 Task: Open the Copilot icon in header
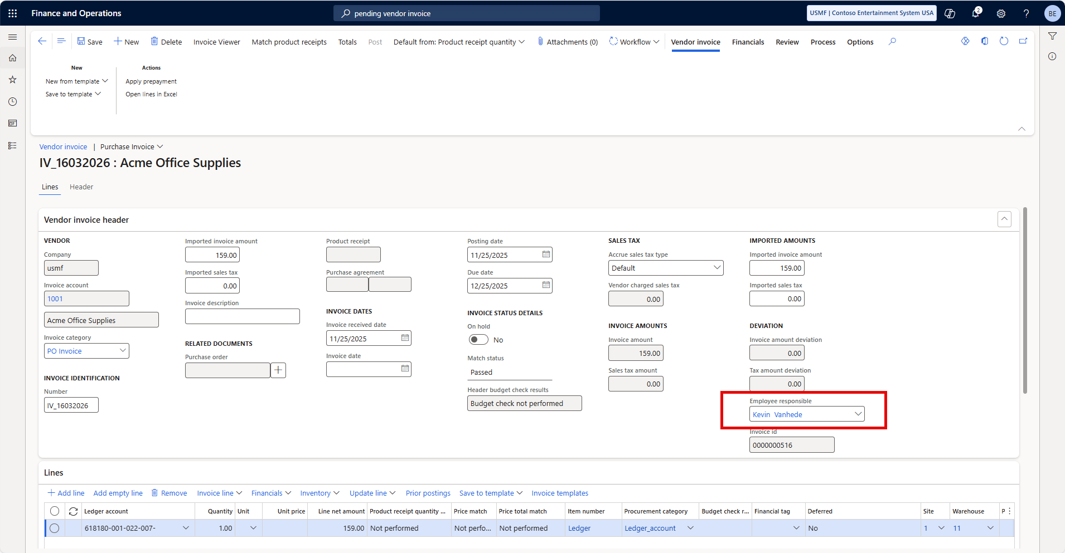pos(950,13)
